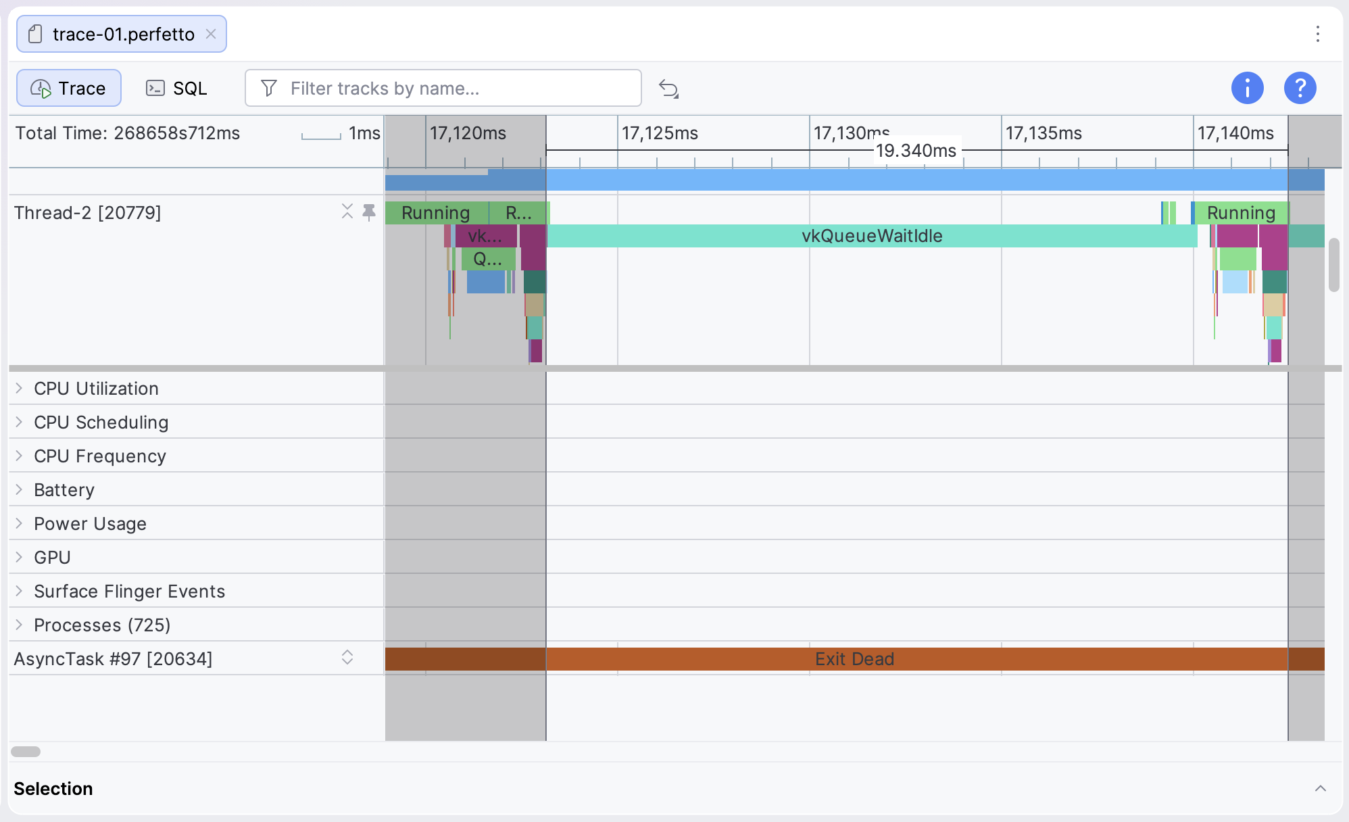The image size is (1349, 822).
Task: Select the first Running state slice
Action: click(x=437, y=213)
